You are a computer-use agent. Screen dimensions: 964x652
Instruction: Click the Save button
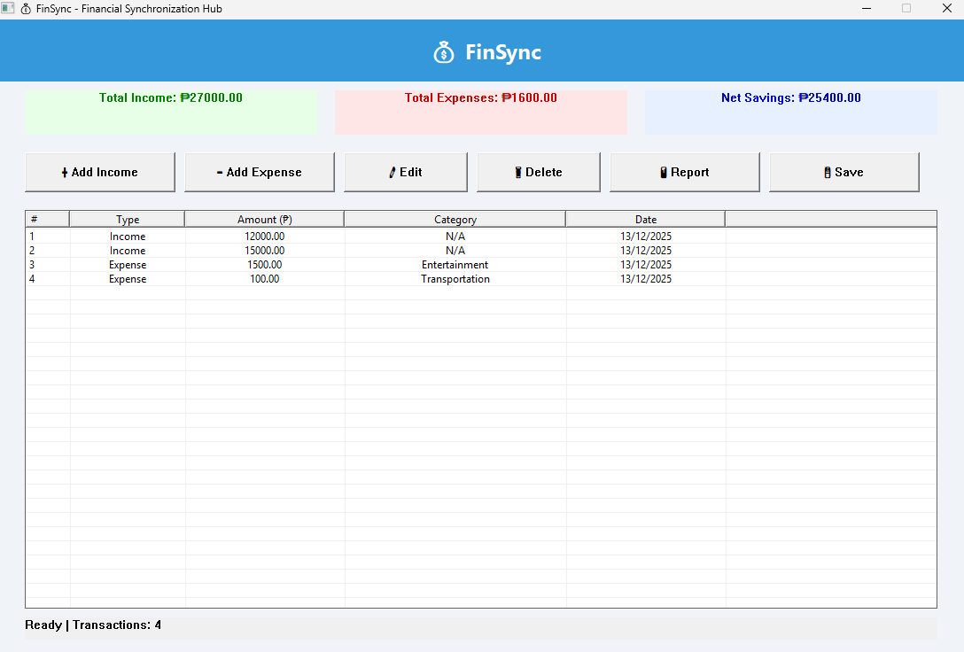click(844, 172)
